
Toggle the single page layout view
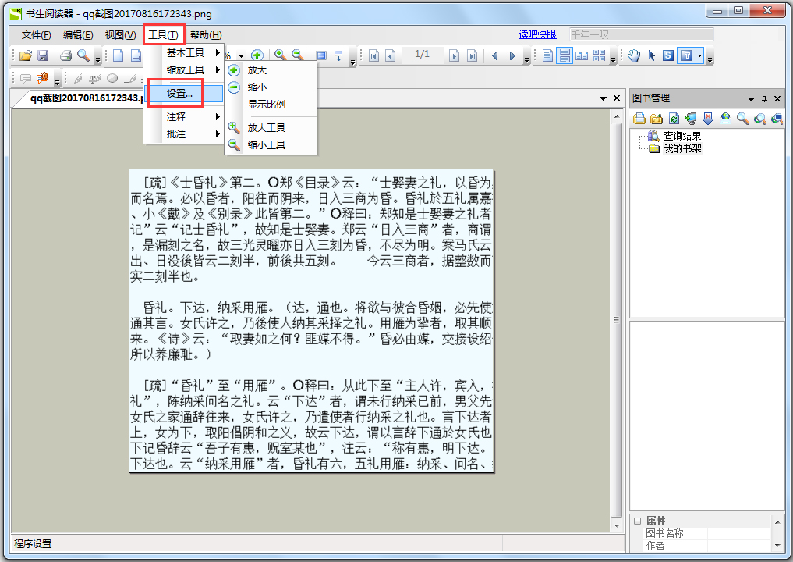coord(548,55)
